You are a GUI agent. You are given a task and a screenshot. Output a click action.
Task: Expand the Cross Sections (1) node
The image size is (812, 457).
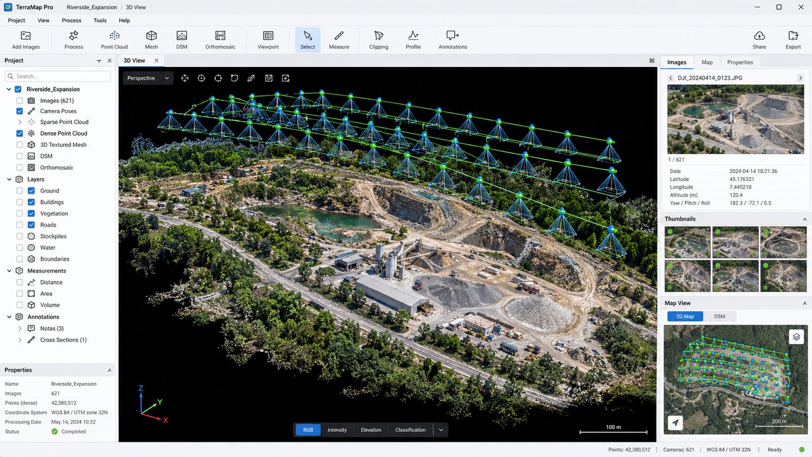click(20, 340)
